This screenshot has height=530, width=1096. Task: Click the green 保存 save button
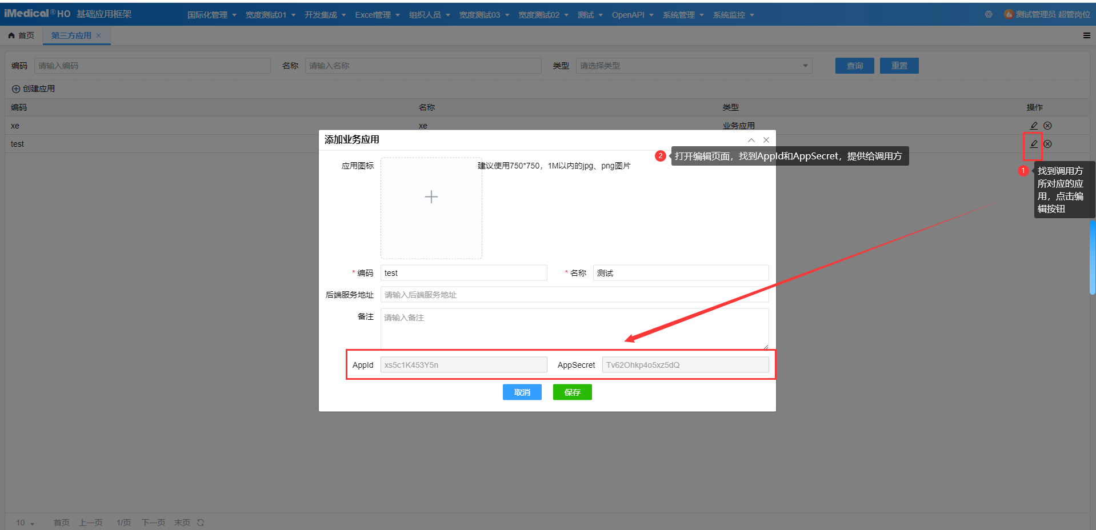tap(572, 392)
